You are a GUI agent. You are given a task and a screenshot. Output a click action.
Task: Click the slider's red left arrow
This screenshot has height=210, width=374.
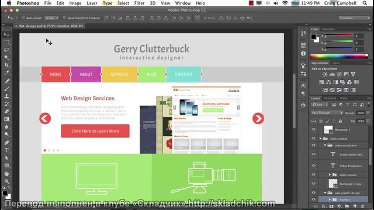45,118
